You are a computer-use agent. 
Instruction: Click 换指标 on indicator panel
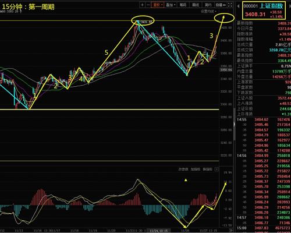(x=207, y=170)
